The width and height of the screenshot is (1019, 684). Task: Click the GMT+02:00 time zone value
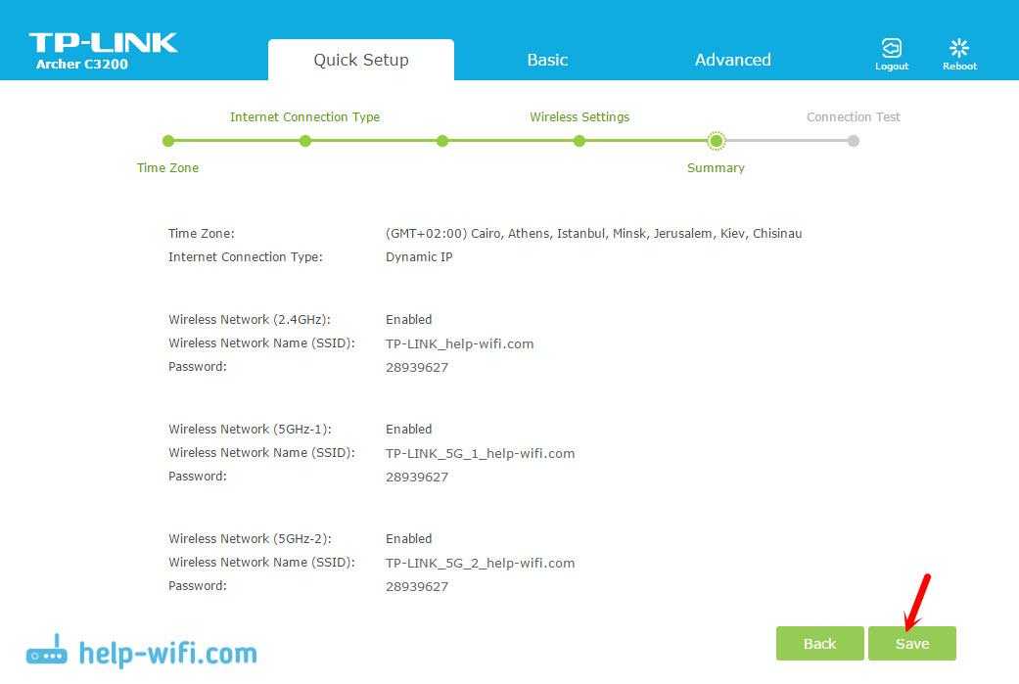click(x=593, y=234)
